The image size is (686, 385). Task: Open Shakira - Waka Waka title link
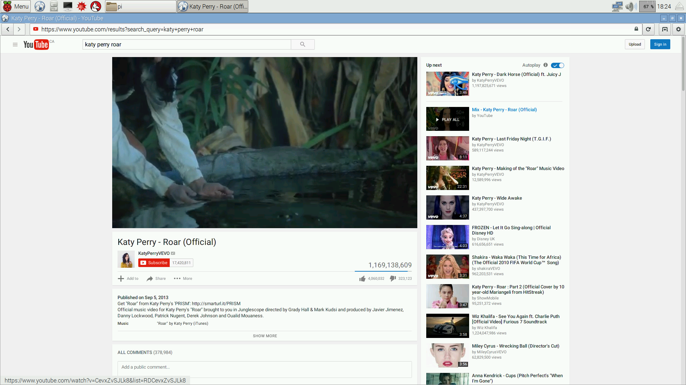516,260
